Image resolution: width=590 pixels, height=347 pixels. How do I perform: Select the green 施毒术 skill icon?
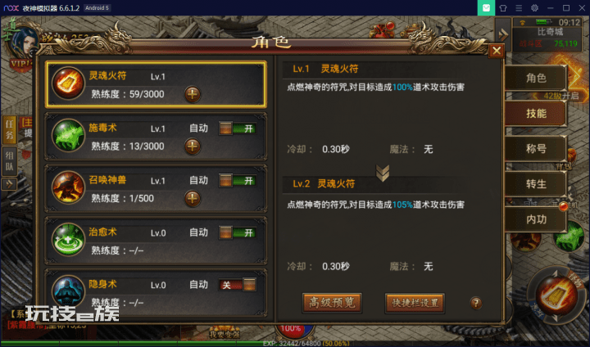point(68,135)
